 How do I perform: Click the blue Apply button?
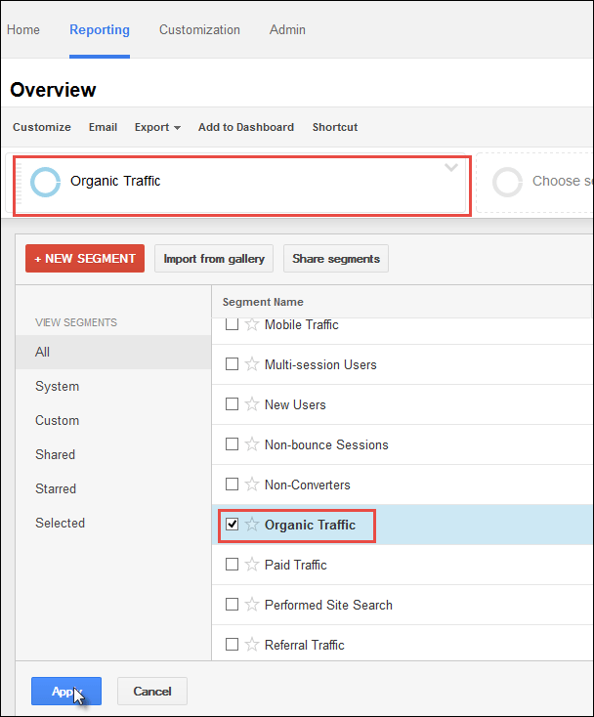point(65,692)
